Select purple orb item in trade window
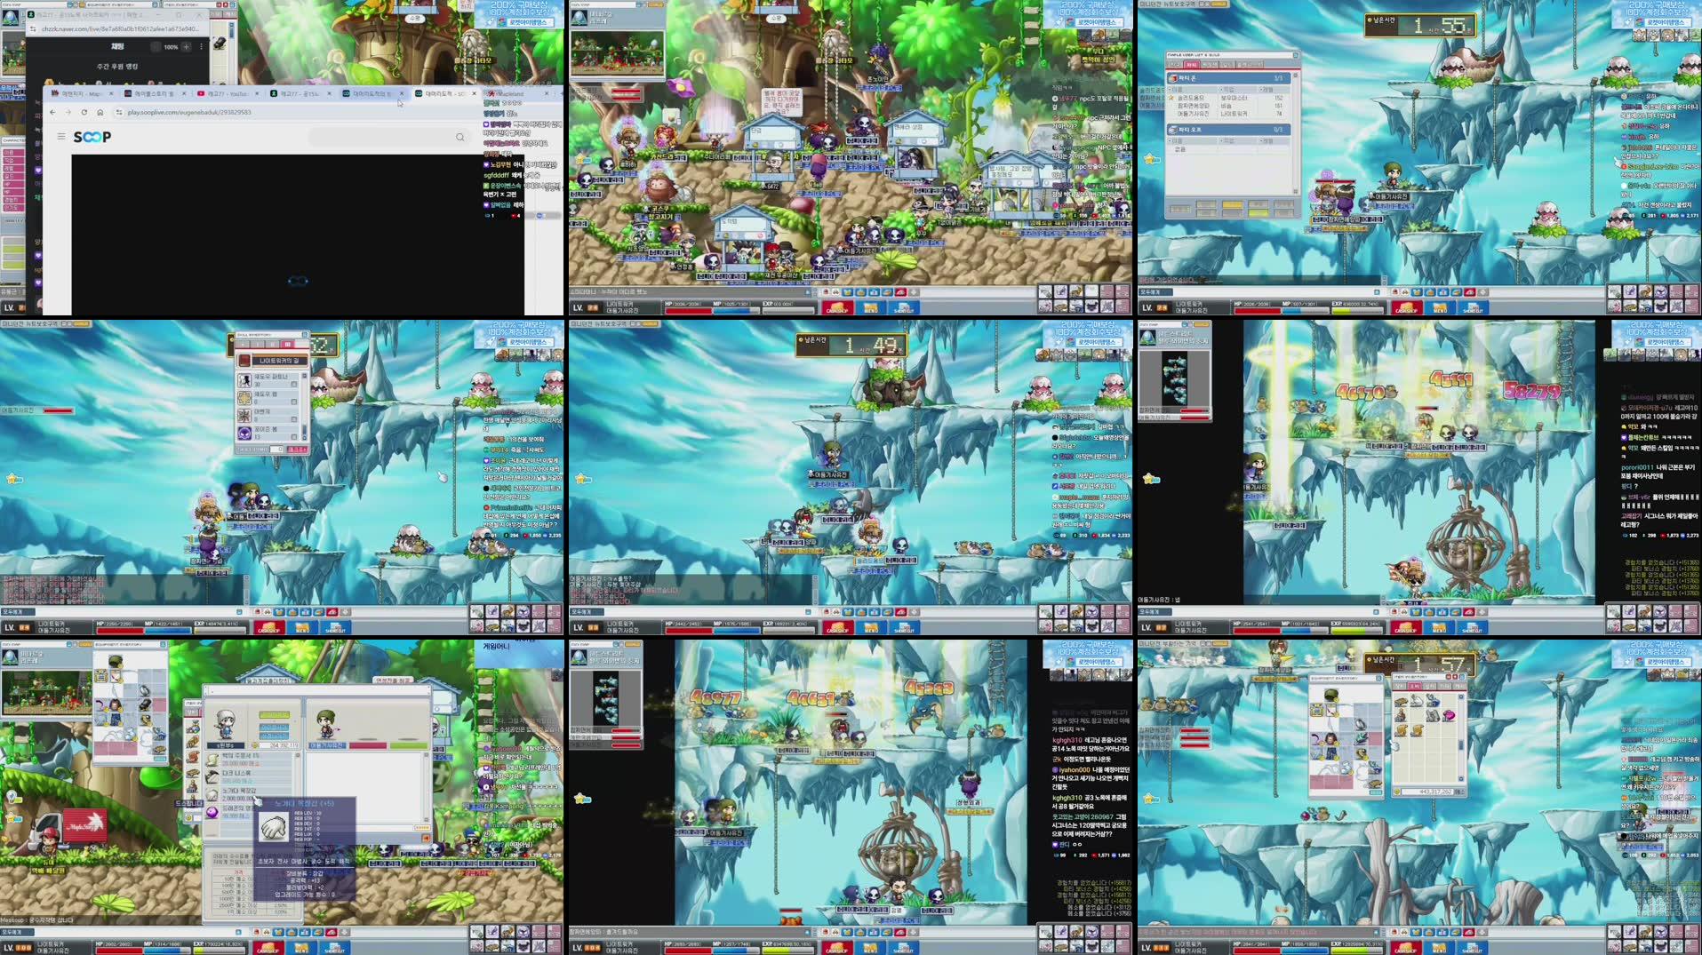 coord(212,812)
